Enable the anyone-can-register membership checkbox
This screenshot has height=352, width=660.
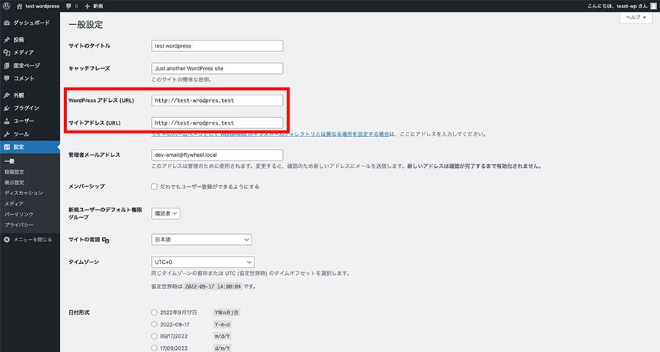click(x=154, y=187)
